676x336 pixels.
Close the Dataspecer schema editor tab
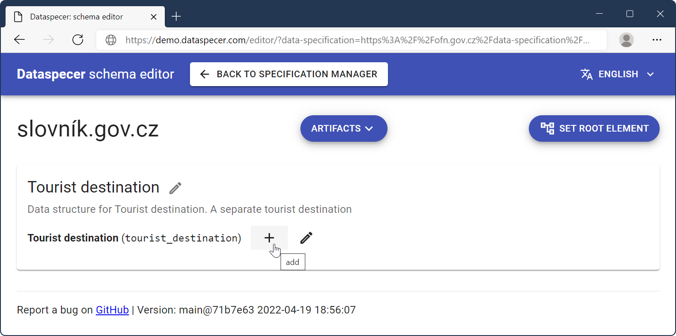click(154, 17)
